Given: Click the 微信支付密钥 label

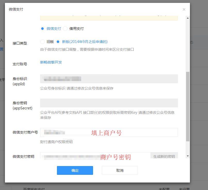Looking at the screenshot, I should pos(23,157).
